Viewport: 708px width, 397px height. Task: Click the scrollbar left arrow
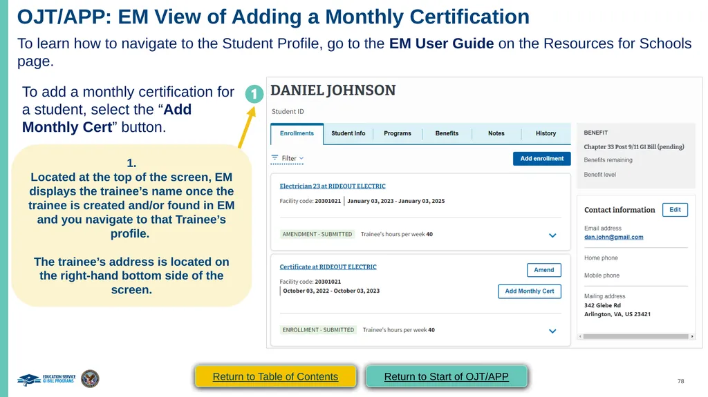click(x=580, y=336)
